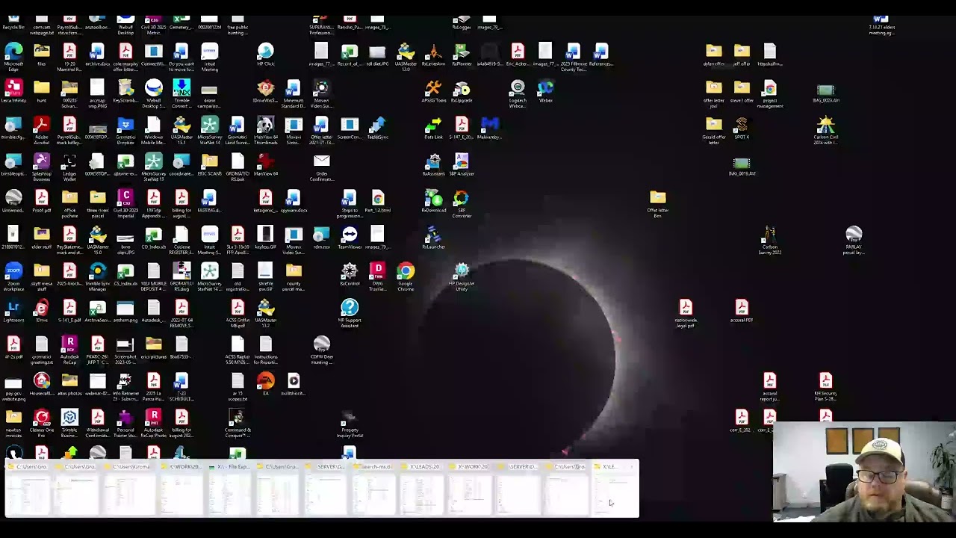Open the IMG_0019.AVI video file

tap(742, 165)
